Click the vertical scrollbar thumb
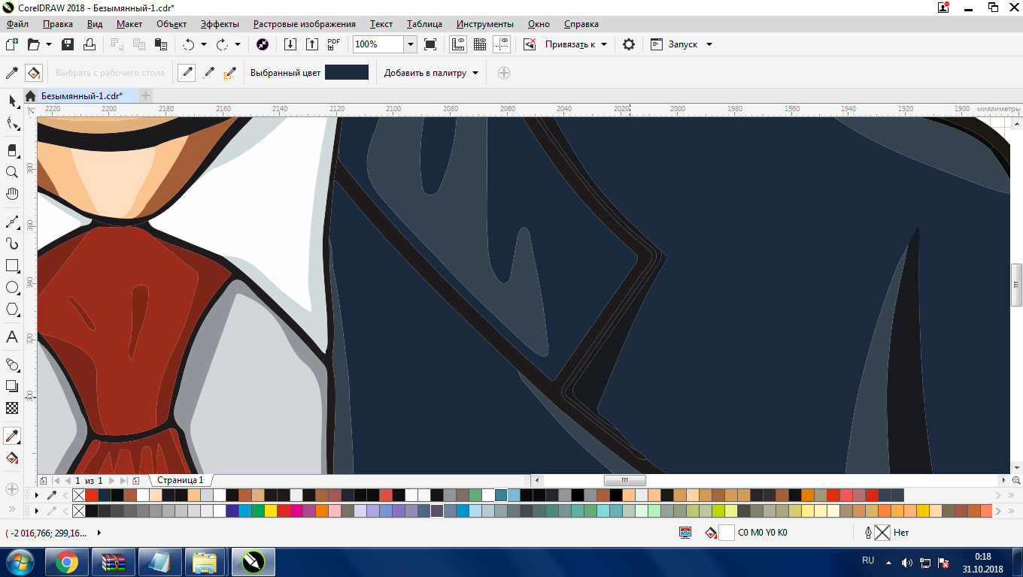The image size is (1023, 577). (1017, 285)
